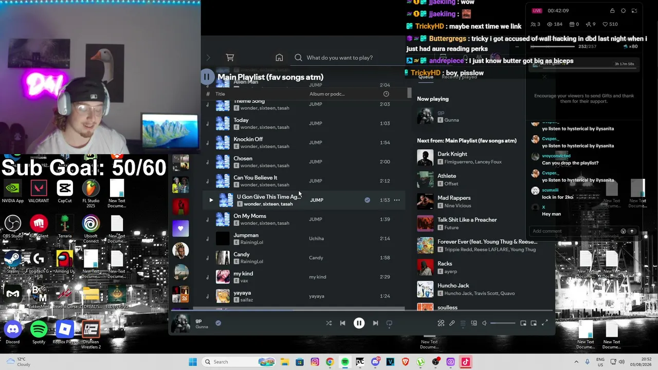Image resolution: width=658 pixels, height=370 pixels.
Task: Sort by Album or podcast column
Action: tap(327, 94)
